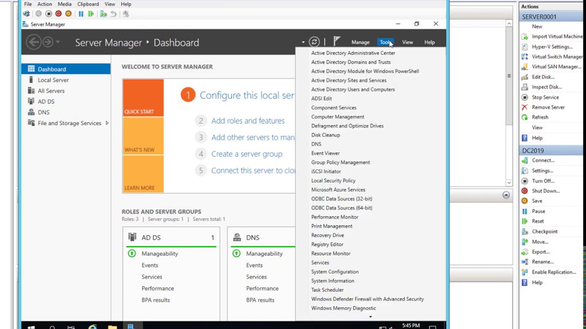Click the Enable Replication icon
586x329 pixels.
pyautogui.click(x=525, y=272)
